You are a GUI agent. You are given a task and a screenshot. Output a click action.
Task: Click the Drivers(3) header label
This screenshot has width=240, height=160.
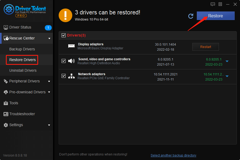click(76, 35)
